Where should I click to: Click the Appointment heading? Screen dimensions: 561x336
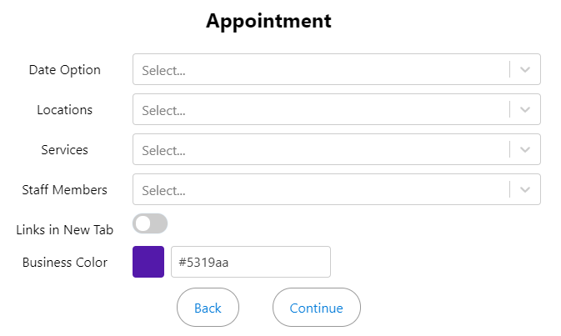click(x=268, y=22)
